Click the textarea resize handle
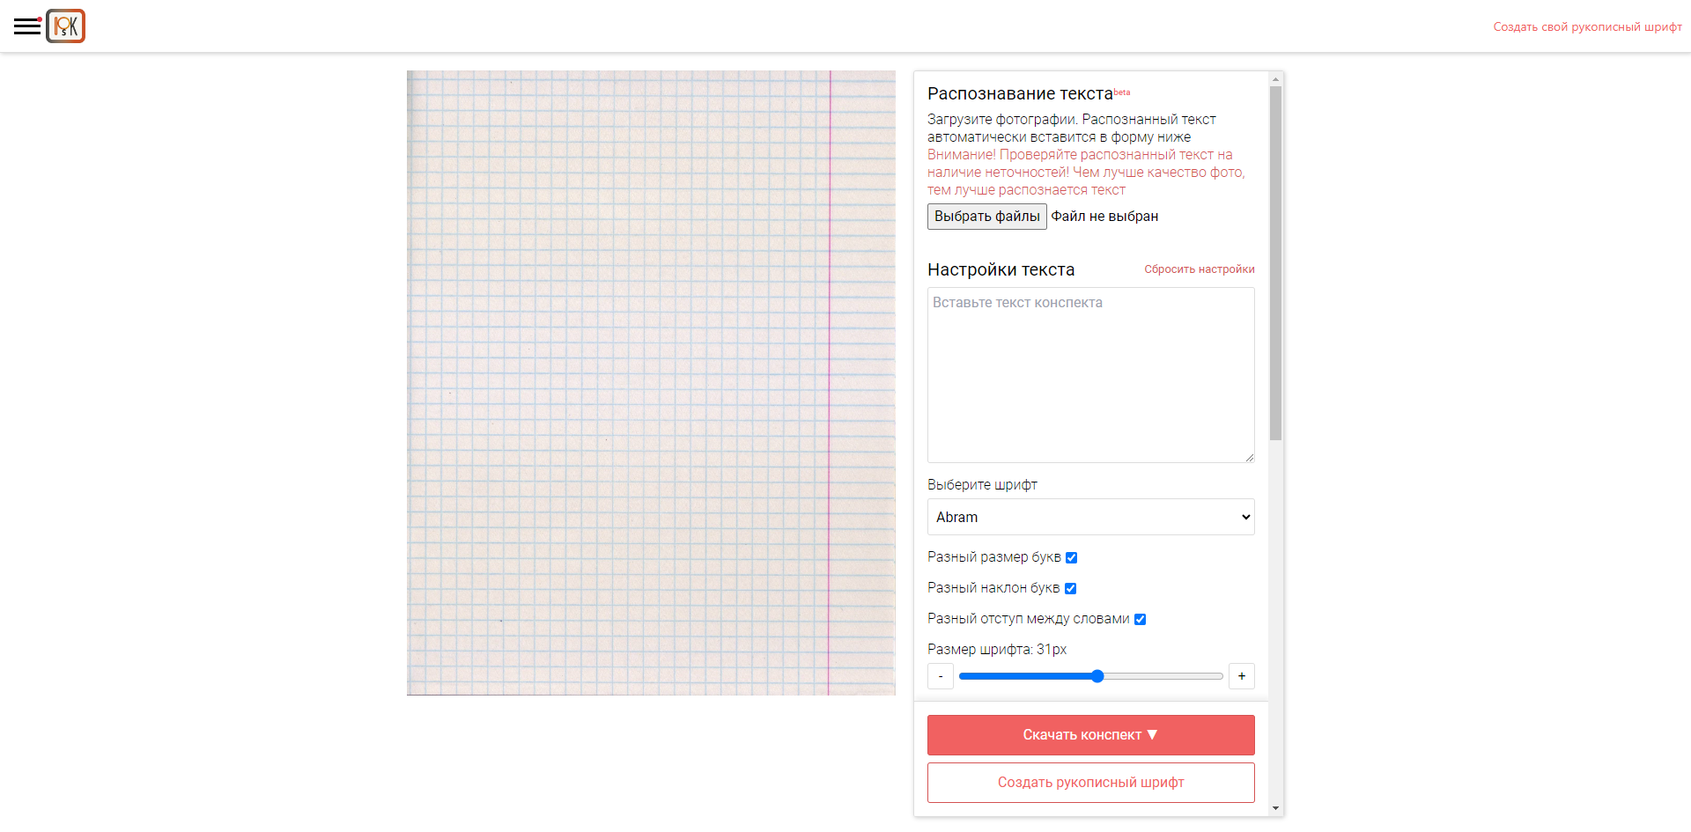The height and width of the screenshot is (832, 1691). click(1249, 457)
